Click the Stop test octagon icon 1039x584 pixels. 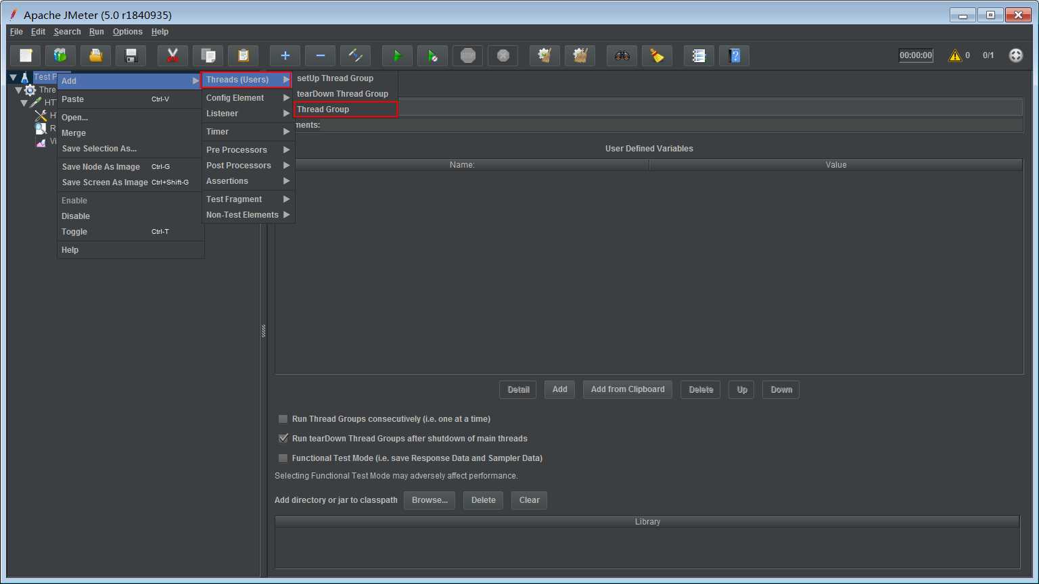tap(468, 55)
